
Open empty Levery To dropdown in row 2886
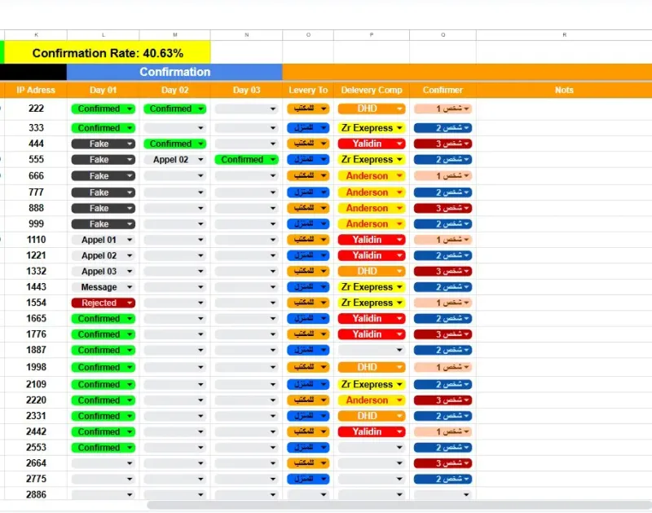pos(308,495)
